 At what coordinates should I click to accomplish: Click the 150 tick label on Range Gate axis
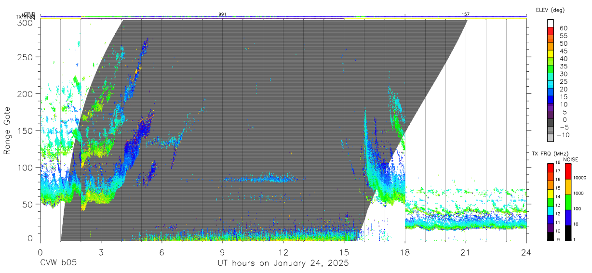click(26, 130)
